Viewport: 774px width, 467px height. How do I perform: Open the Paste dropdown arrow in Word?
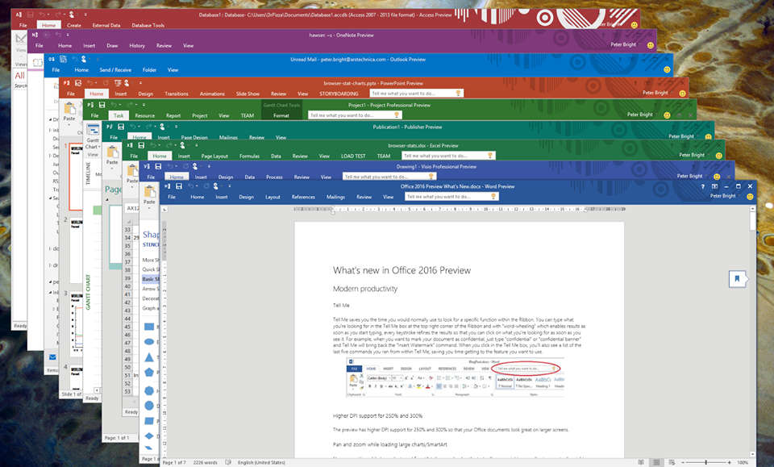pos(148,207)
